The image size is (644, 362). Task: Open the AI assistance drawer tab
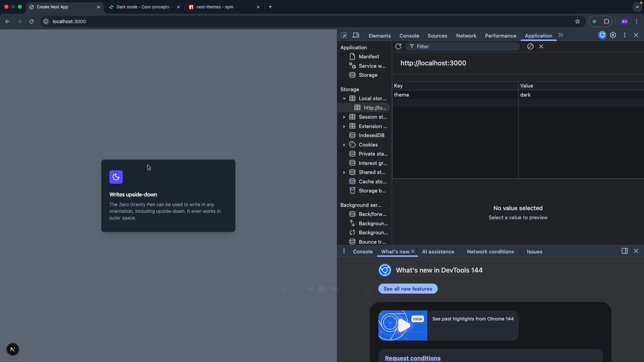[438, 252]
